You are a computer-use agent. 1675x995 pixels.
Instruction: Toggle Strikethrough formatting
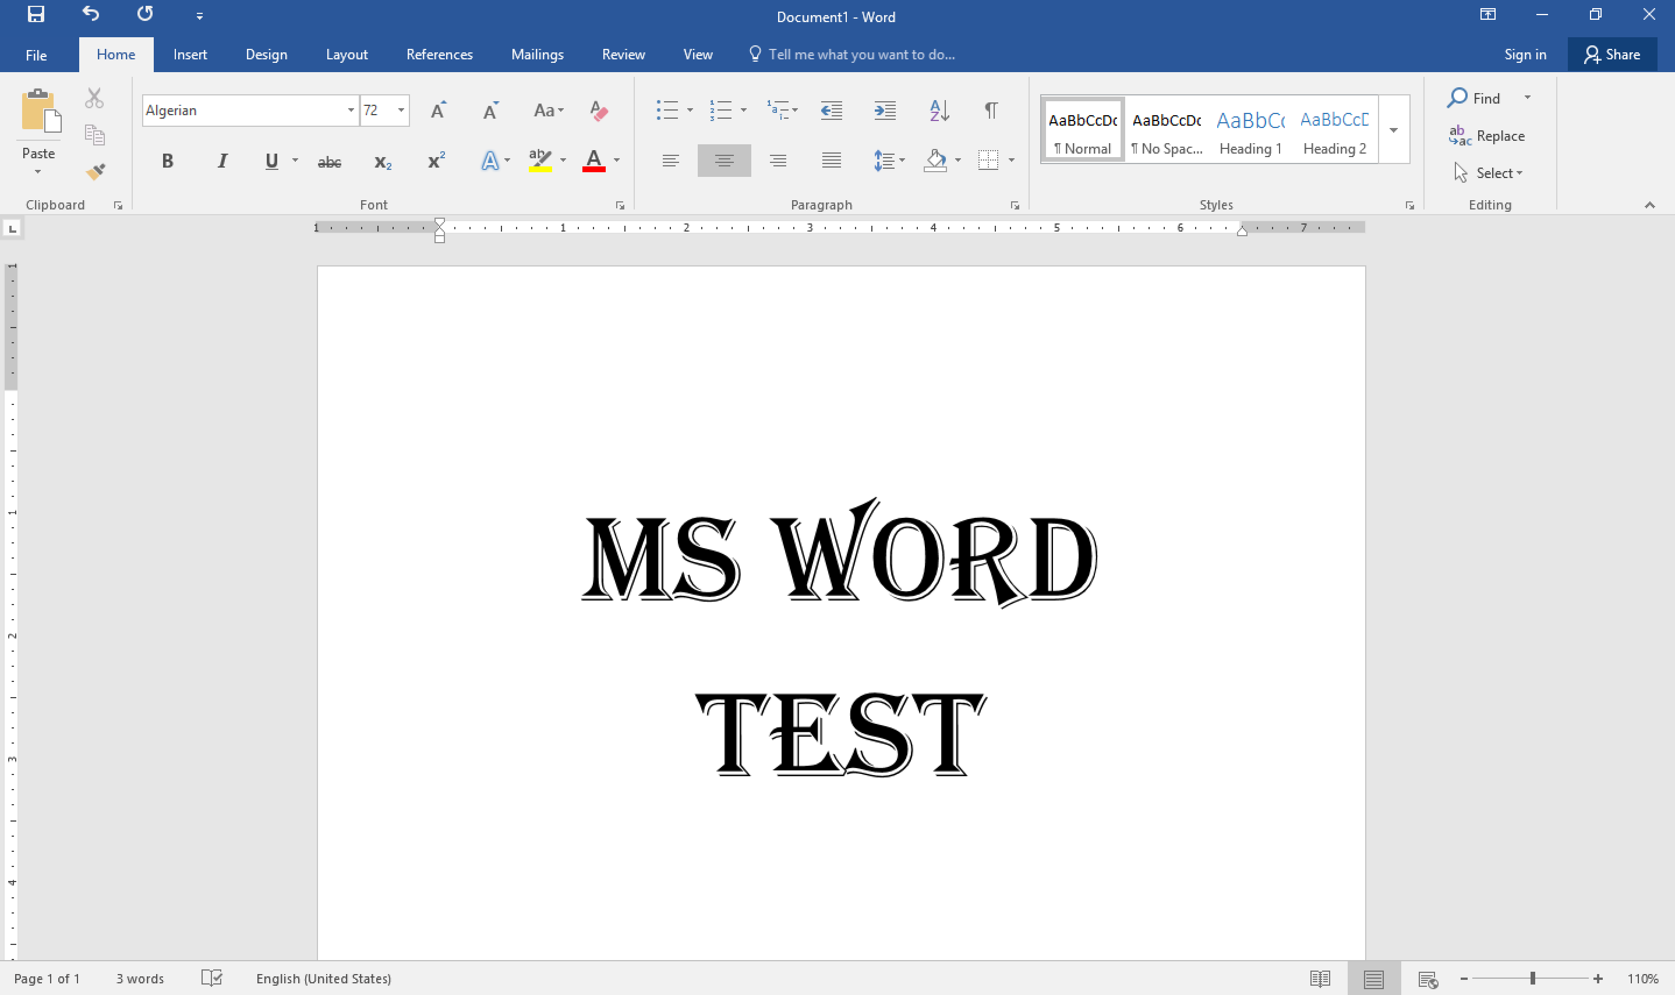pos(330,162)
